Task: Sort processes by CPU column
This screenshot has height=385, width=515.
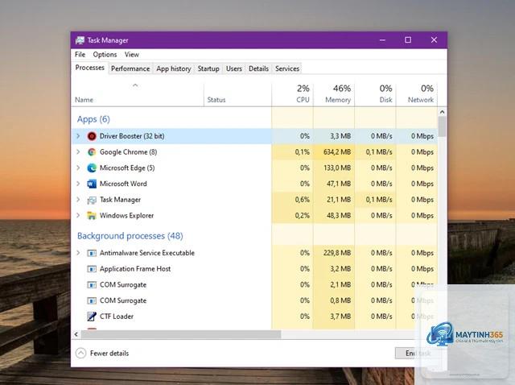Action: (x=293, y=95)
